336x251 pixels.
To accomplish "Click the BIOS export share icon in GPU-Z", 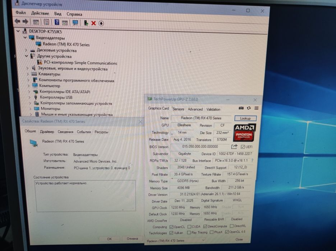I will (234, 146).
